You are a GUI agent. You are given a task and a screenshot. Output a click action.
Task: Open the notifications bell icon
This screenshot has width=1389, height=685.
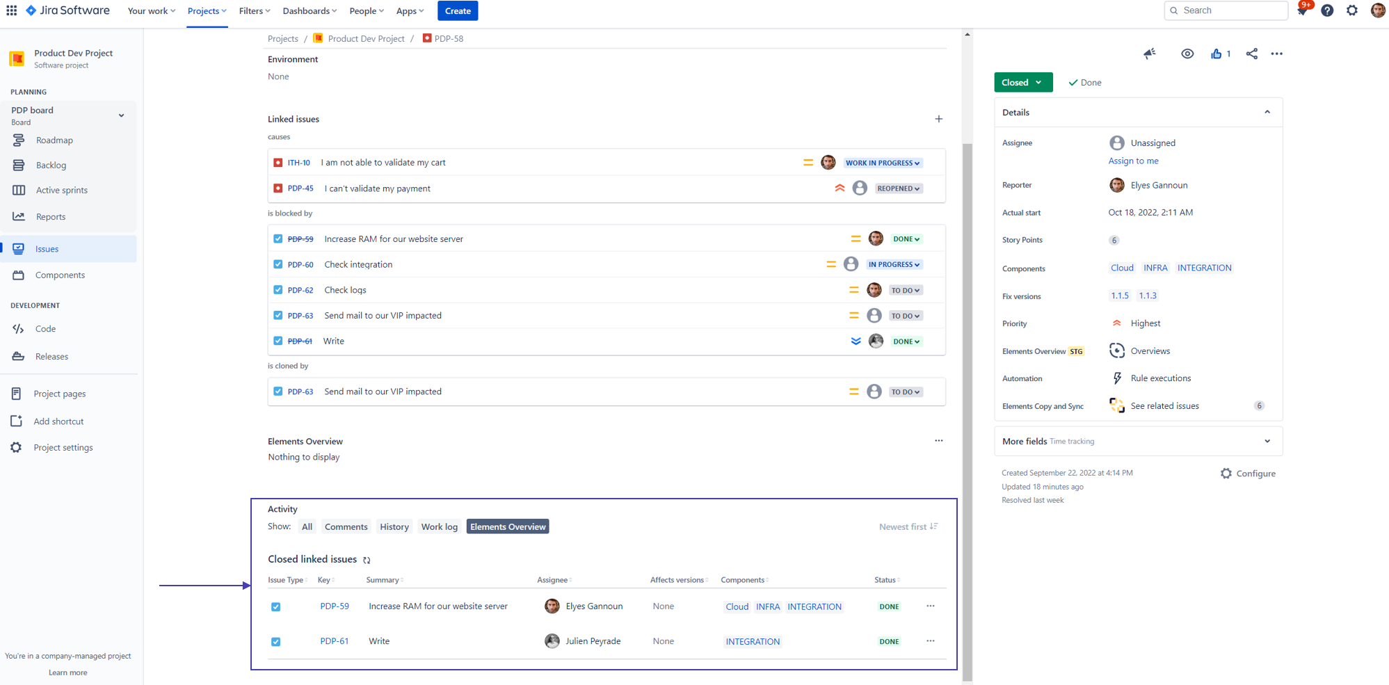1302,11
